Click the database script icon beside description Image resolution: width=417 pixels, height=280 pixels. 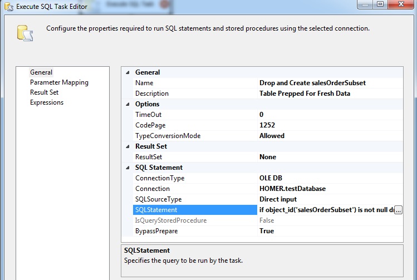point(25,33)
